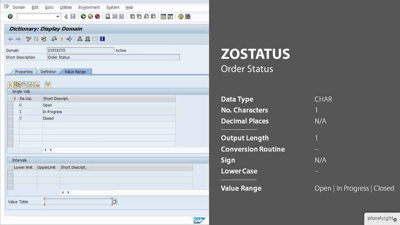Click the Save diskette icon
This screenshot has height=225, width=400.
(x=73, y=17)
